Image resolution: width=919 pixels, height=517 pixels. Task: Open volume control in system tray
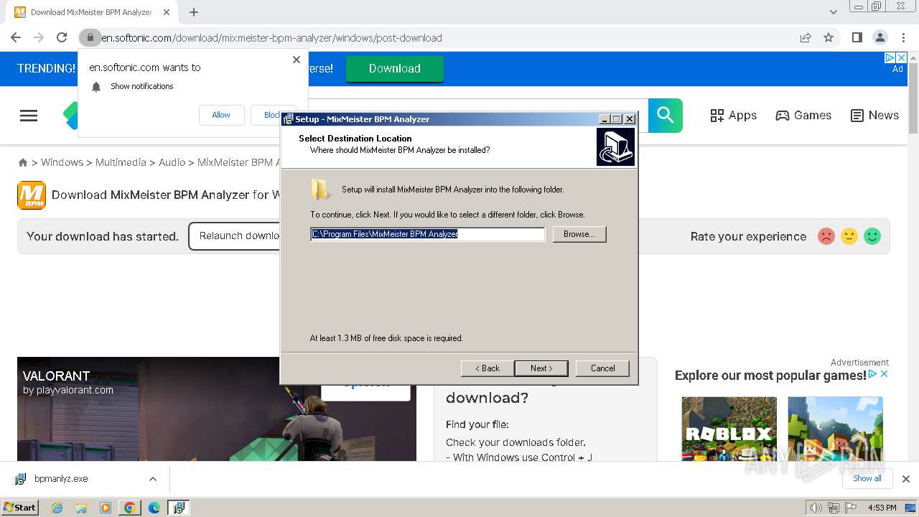coord(816,508)
